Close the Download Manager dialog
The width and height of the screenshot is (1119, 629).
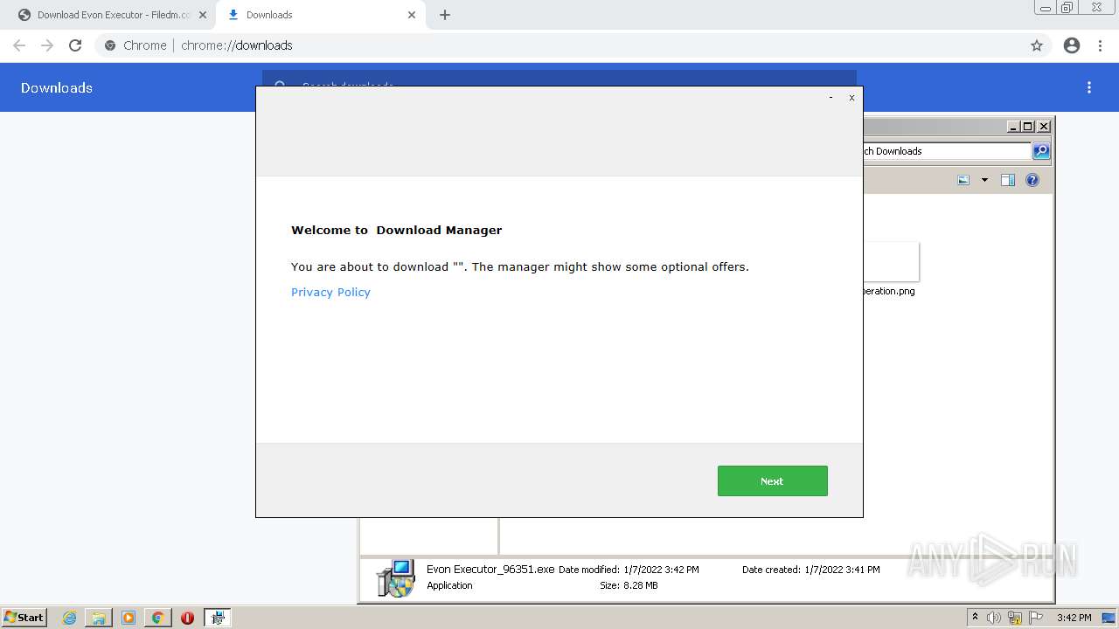tap(851, 98)
